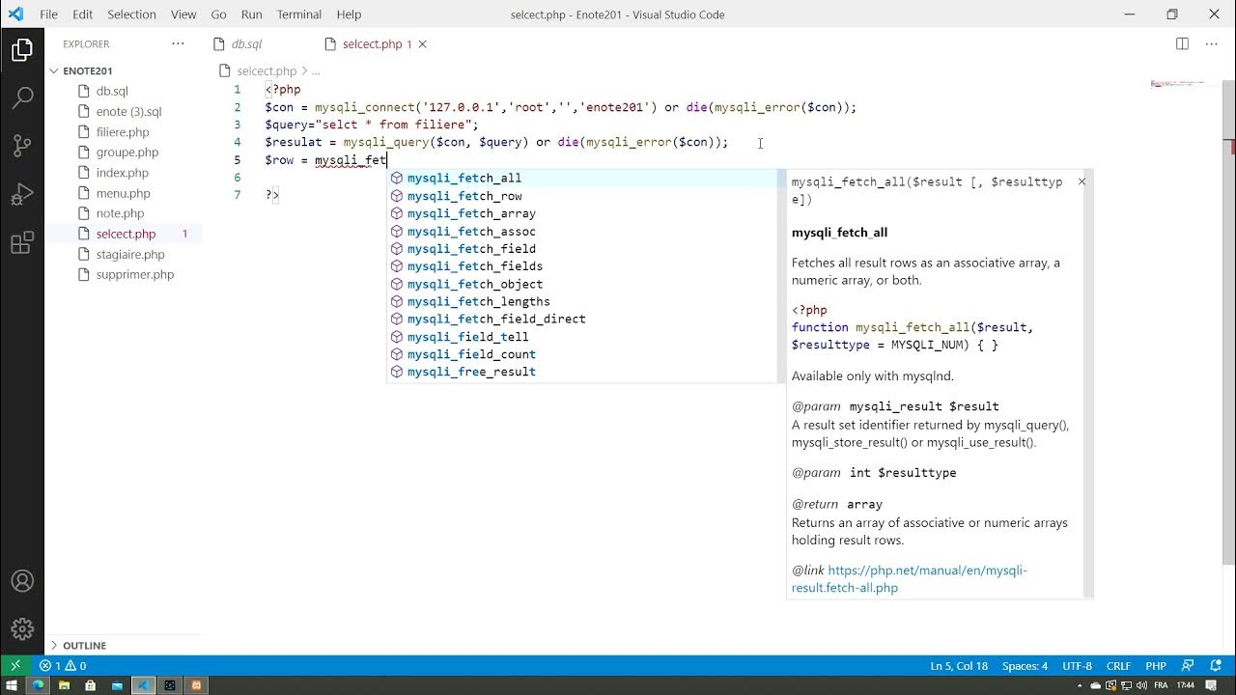Open the editor More Actions ellipsis
This screenshot has height=695, width=1236.
coord(1212,43)
